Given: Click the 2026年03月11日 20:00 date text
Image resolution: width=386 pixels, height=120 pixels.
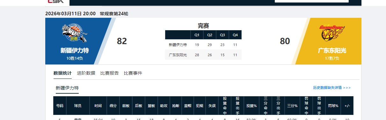Looking at the screenshot, I should click(70, 14).
